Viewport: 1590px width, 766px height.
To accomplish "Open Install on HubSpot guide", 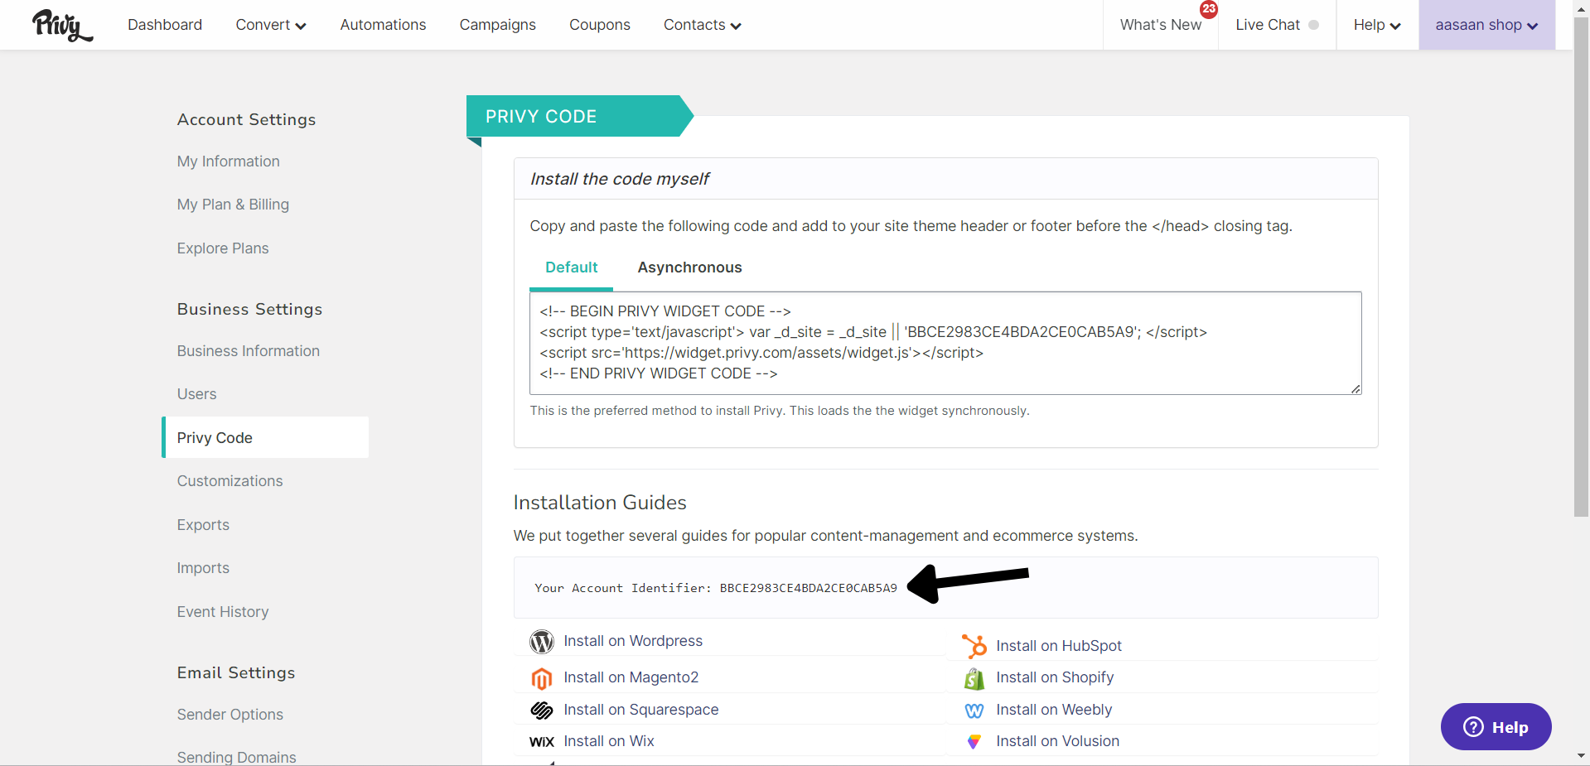I will click(1059, 646).
